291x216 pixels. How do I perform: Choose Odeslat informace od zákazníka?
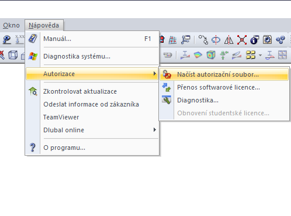tap(92, 104)
